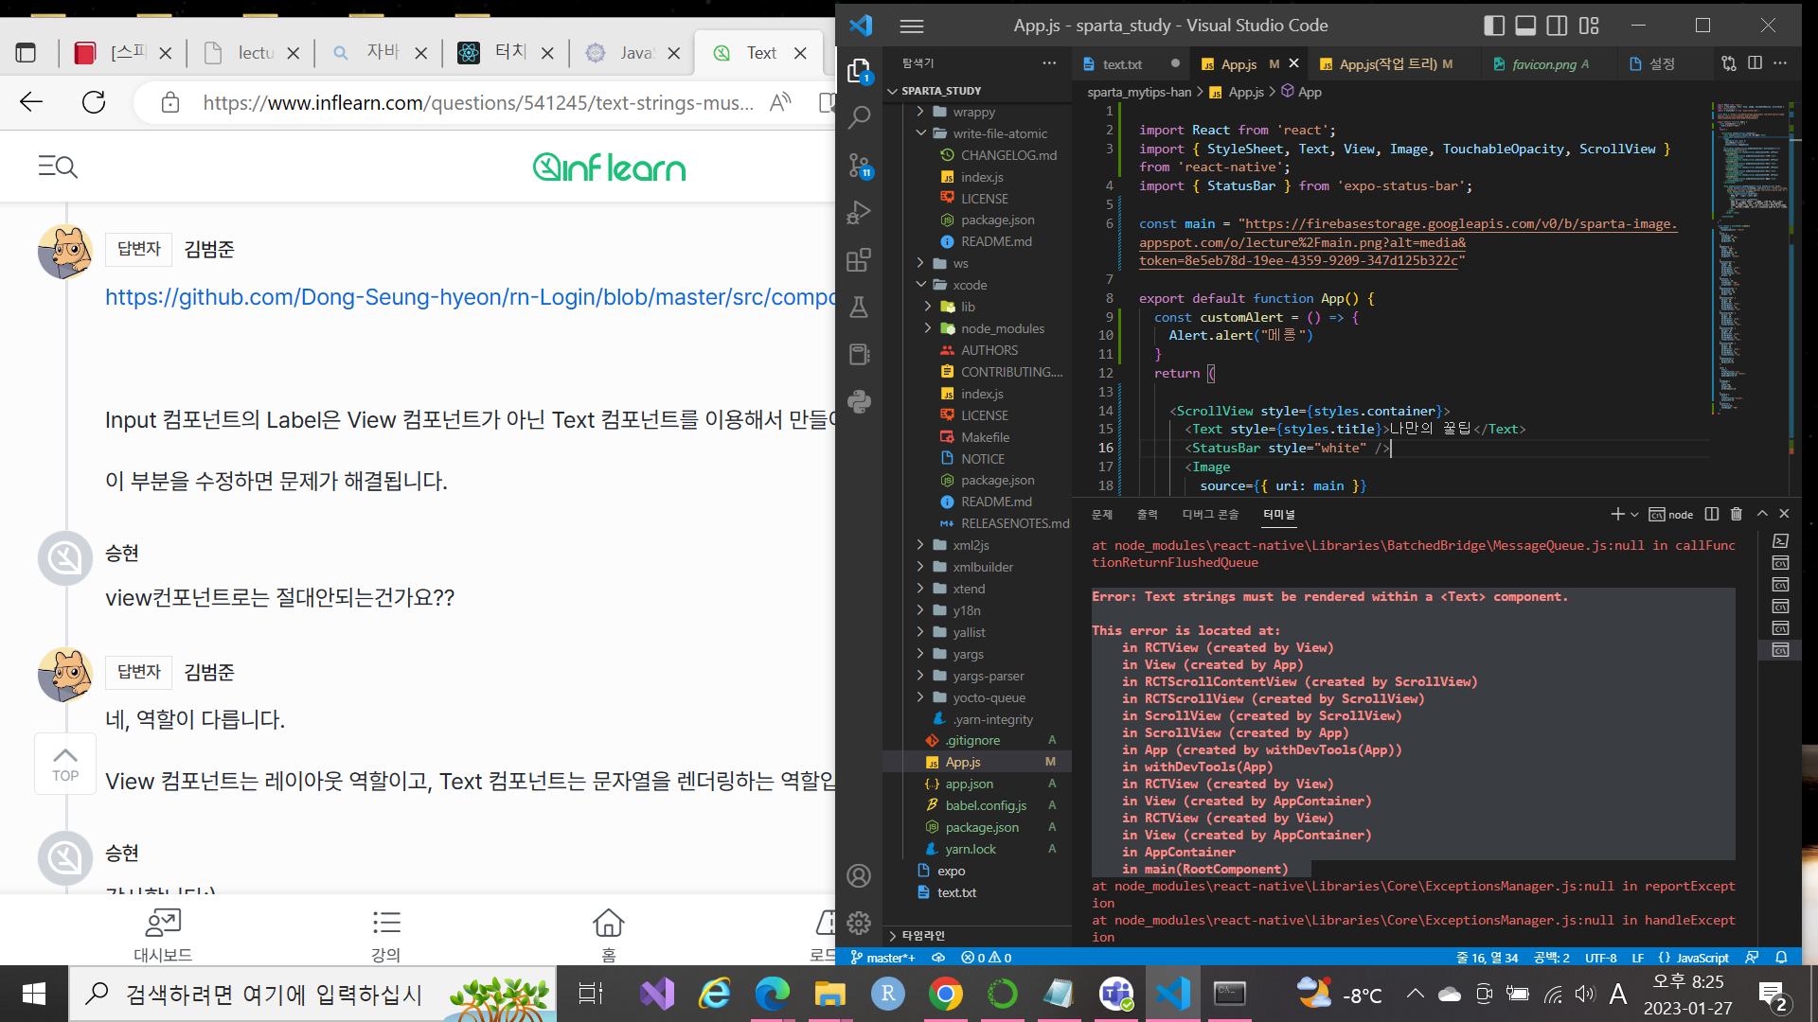Go back in the browser

(31, 102)
